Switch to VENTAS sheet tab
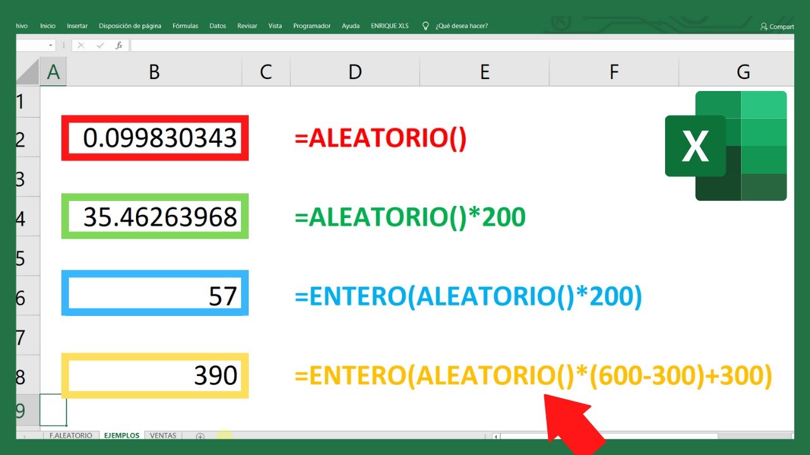Image resolution: width=810 pixels, height=455 pixels. click(x=163, y=436)
